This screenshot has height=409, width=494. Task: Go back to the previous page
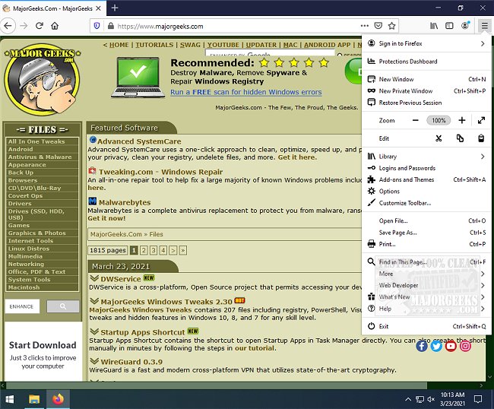pos(8,26)
